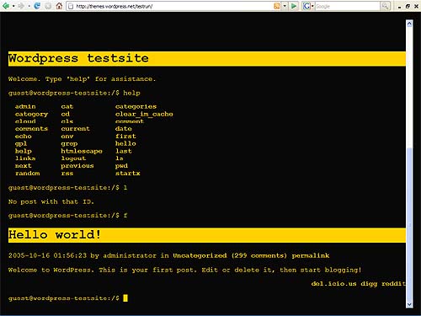Open the 'Uncategorized' category link
Screen dimensions: 421x316
click(200, 255)
